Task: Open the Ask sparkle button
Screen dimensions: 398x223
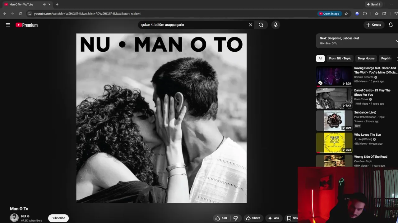Action: coord(274,218)
